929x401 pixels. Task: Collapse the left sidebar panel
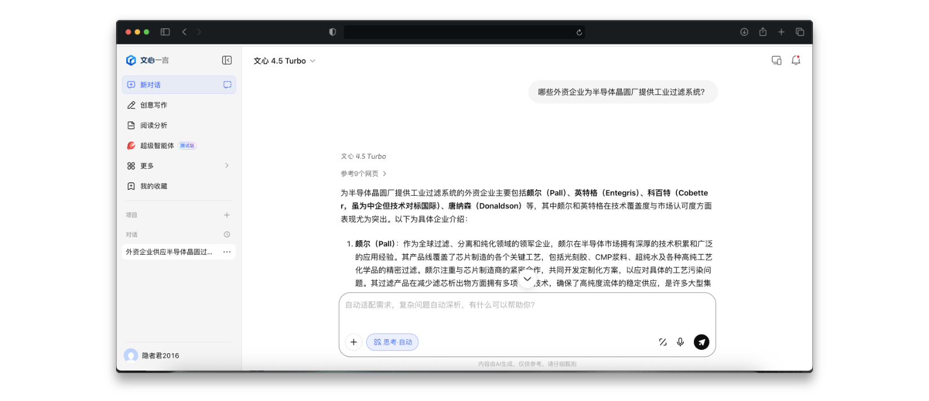[227, 60]
